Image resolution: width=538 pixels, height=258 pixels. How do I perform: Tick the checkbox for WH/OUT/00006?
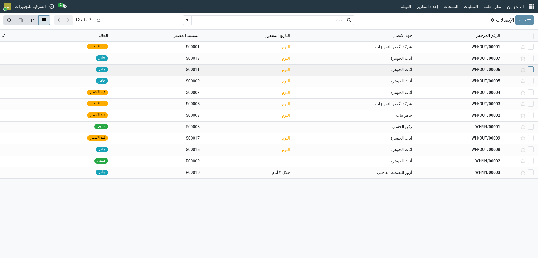(531, 70)
